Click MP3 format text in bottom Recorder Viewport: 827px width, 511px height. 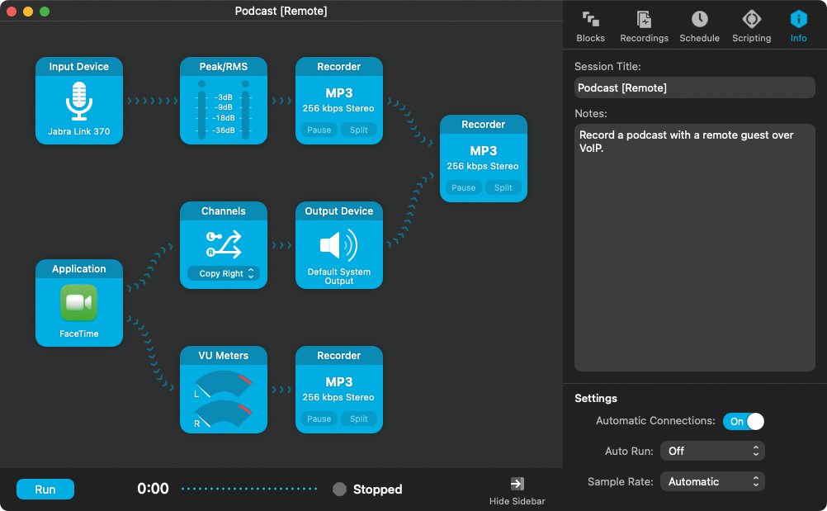coord(339,381)
